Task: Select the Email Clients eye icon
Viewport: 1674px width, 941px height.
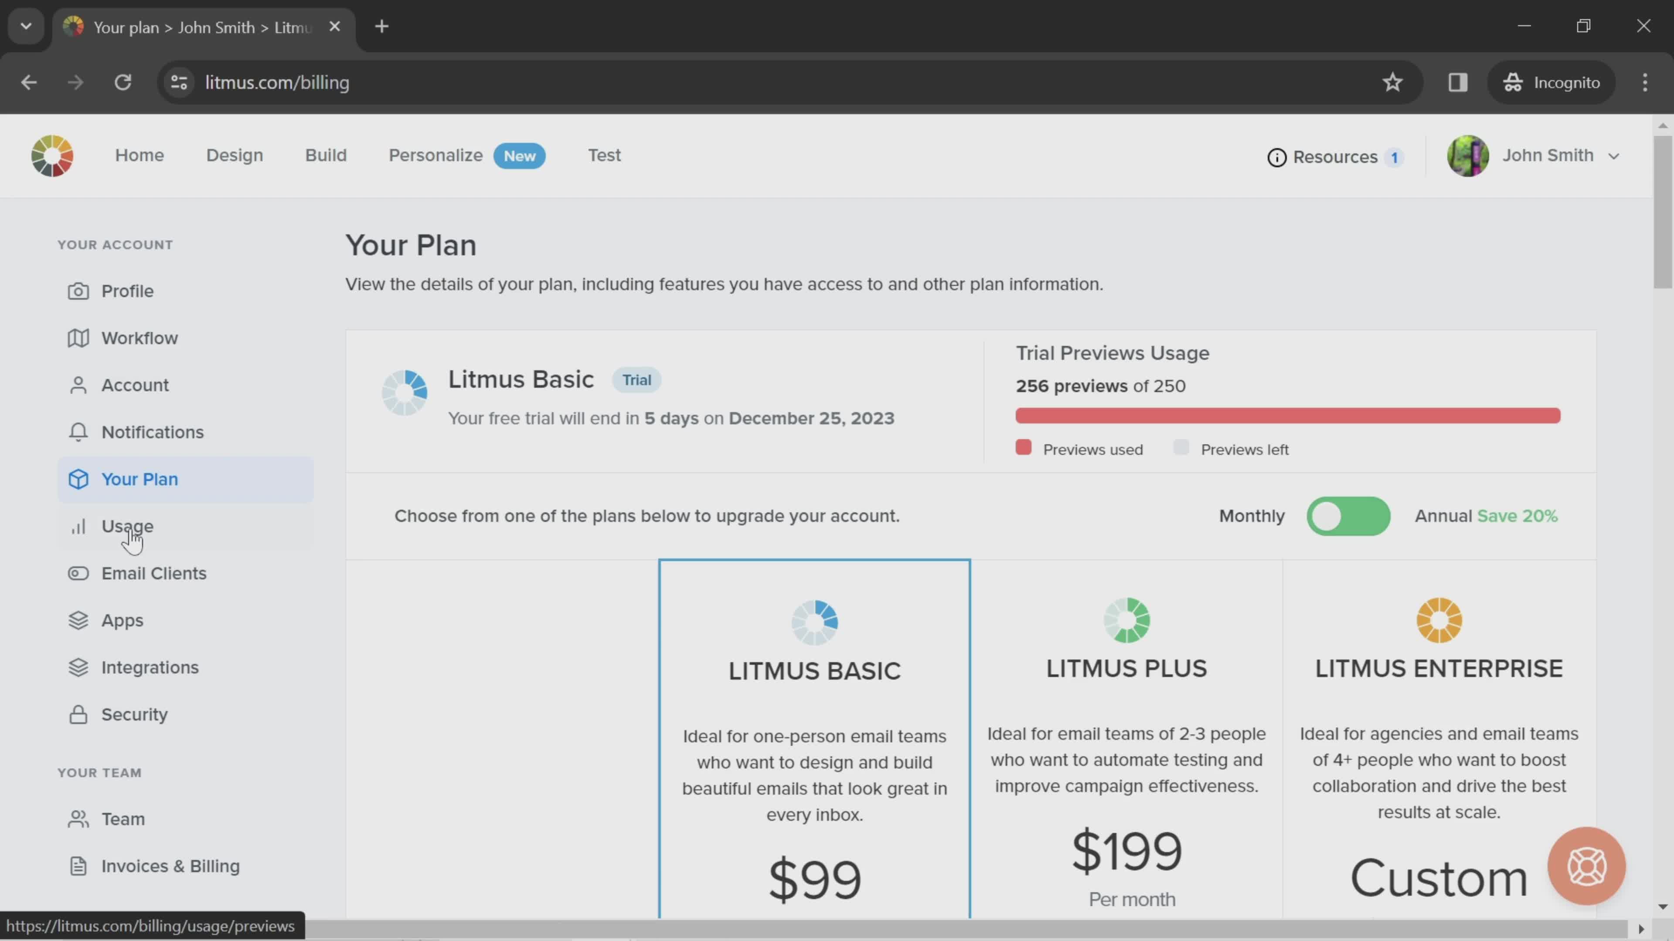Action: tap(78, 573)
